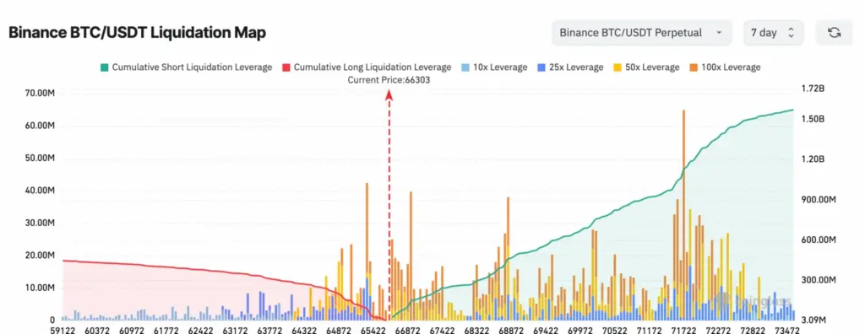
Task: Click the 50.00M left axis label
Action: coord(39,159)
